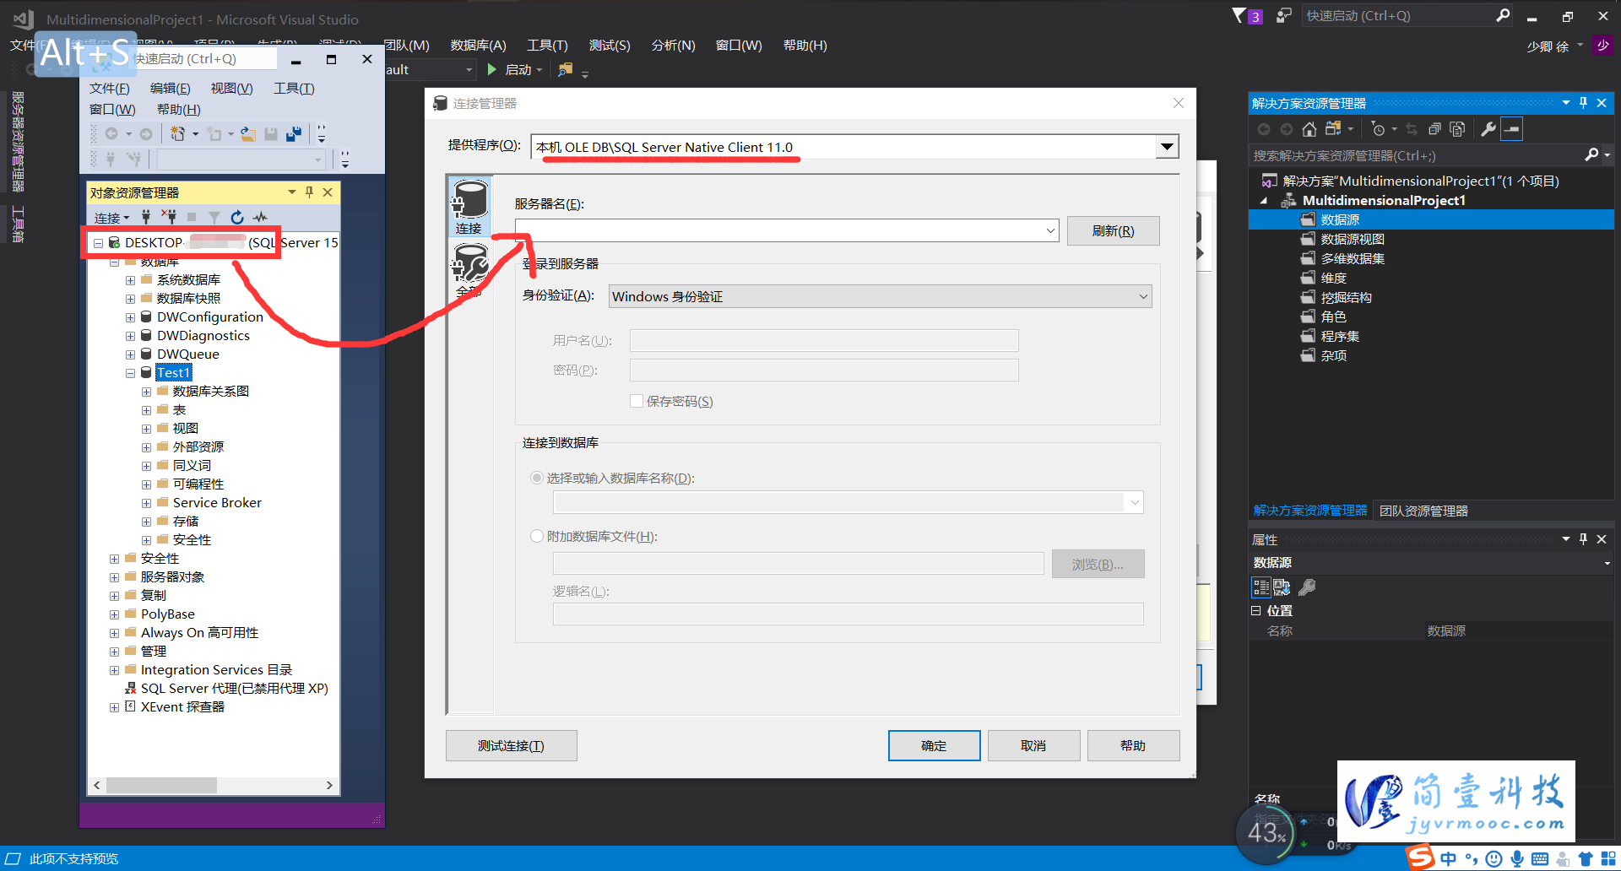Open the 工具 menu in Visual Studio
The height and width of the screenshot is (871, 1621).
coord(547,45)
